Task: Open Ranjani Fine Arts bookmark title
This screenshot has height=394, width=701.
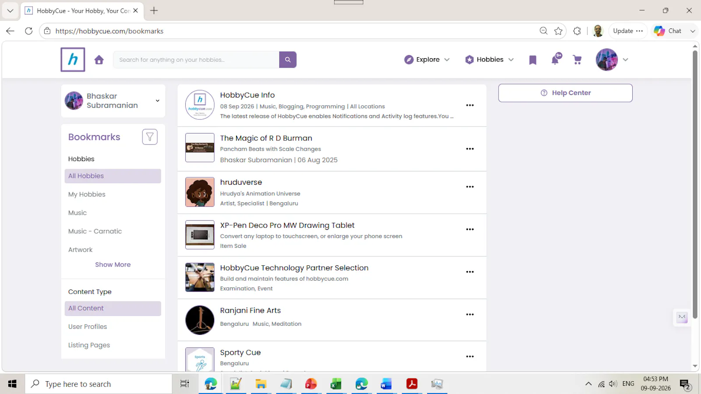Action: click(250, 310)
